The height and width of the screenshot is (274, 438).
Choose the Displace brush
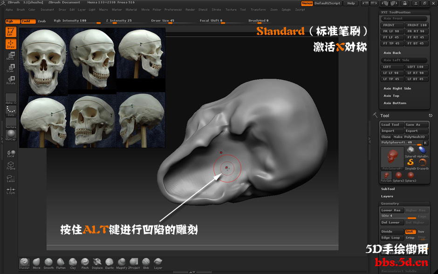point(97,263)
